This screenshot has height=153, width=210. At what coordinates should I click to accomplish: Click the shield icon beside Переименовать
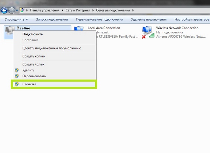[17, 76]
